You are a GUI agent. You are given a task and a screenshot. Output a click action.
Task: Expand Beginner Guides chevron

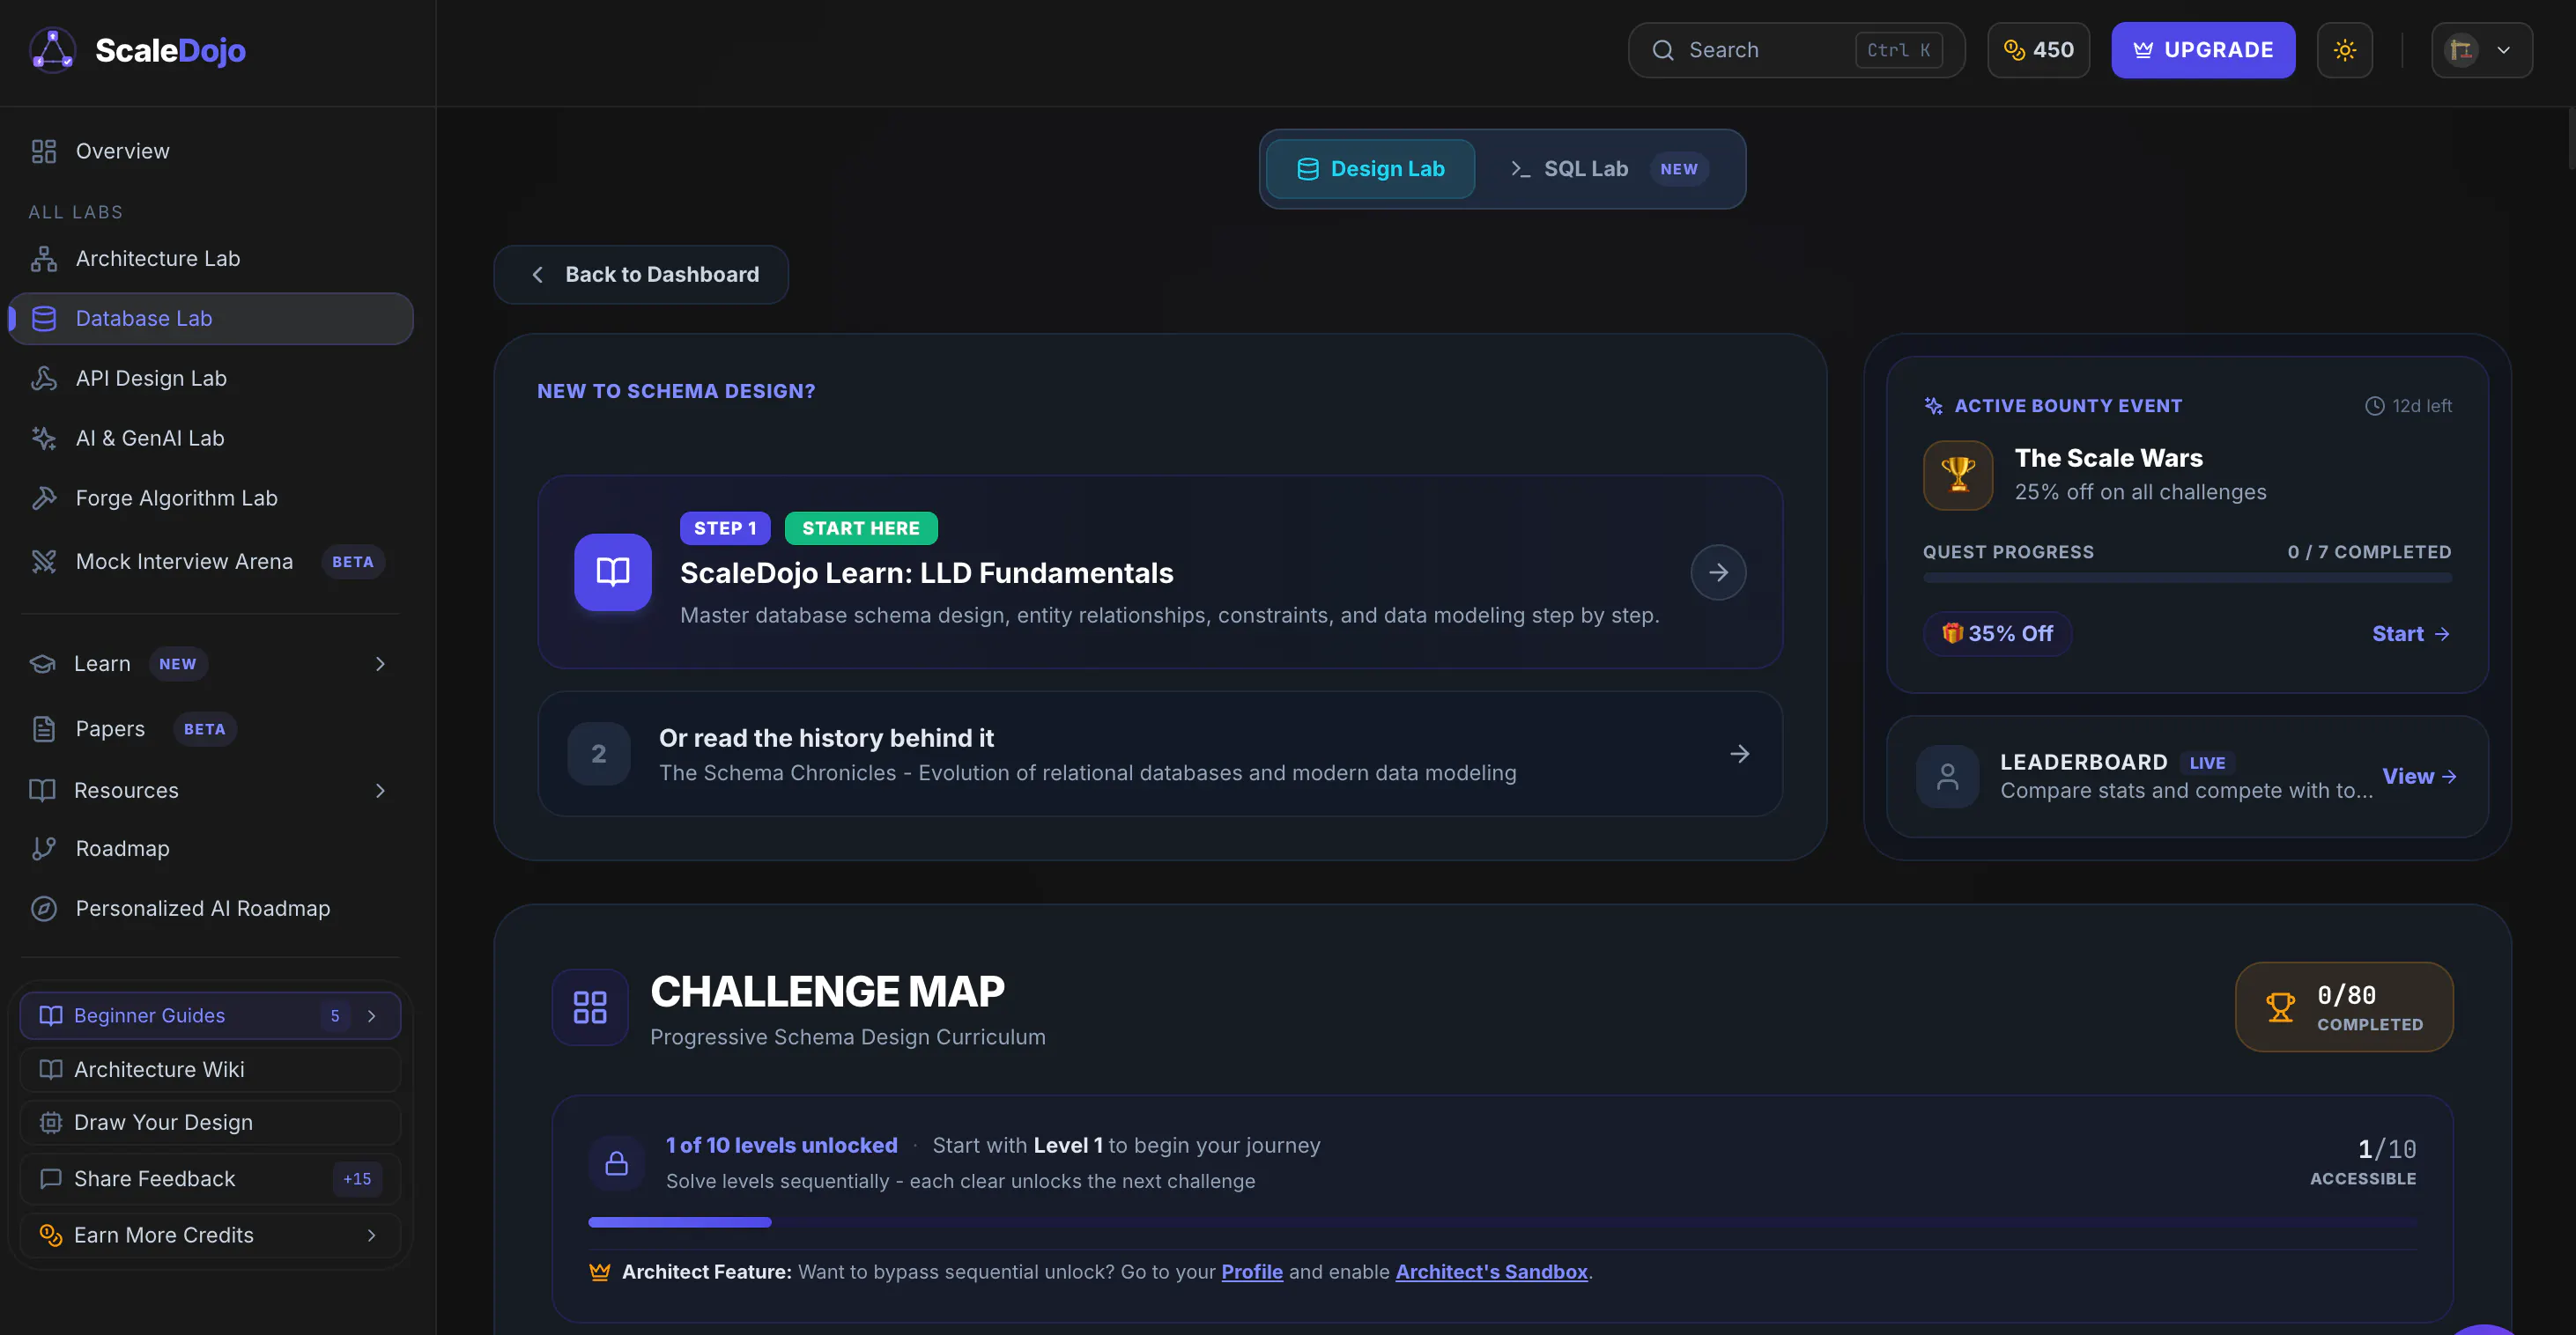tap(372, 1016)
